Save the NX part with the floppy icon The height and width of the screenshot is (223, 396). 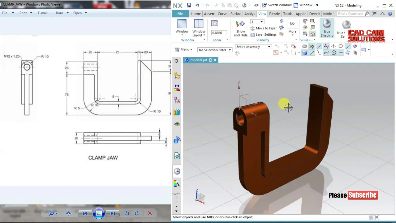[x=189, y=5]
